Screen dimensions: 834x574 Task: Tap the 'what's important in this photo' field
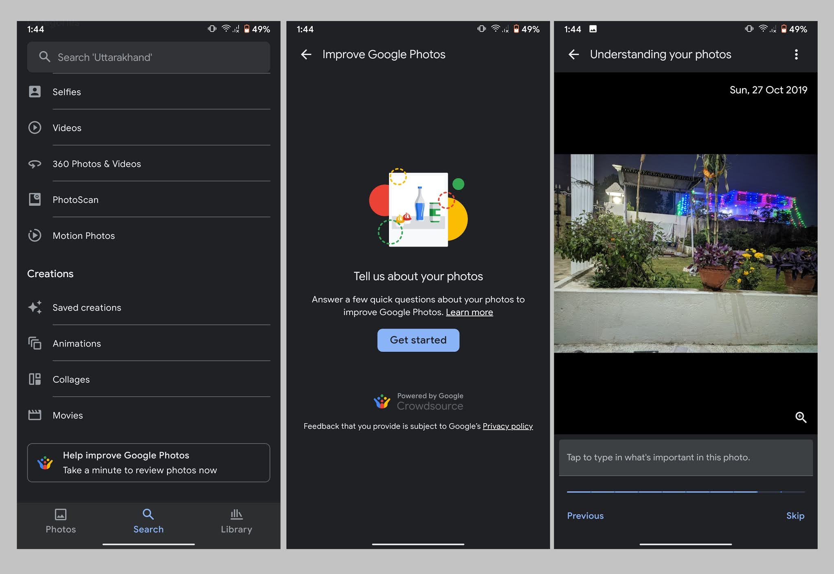[x=686, y=457]
